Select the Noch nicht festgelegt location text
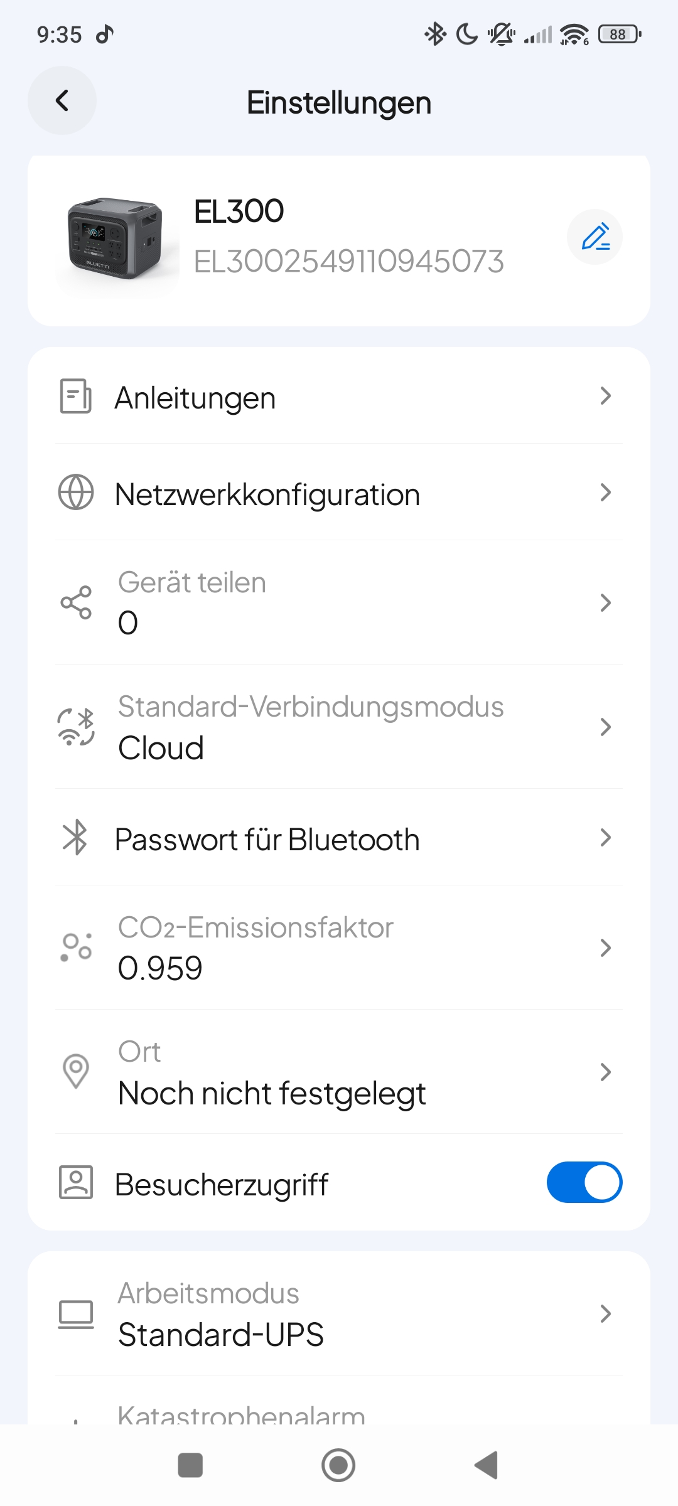 [272, 1094]
